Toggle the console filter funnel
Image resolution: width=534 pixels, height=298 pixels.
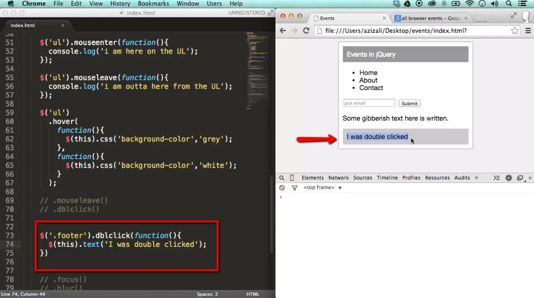click(295, 187)
